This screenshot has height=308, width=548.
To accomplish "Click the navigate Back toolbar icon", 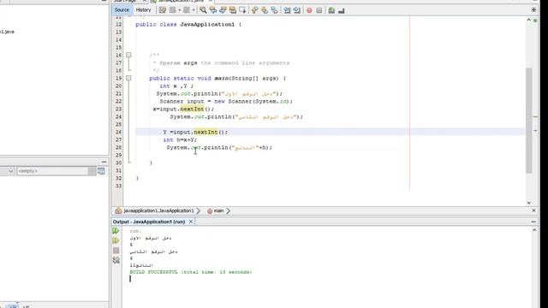I will pyautogui.click(x=173, y=10).
